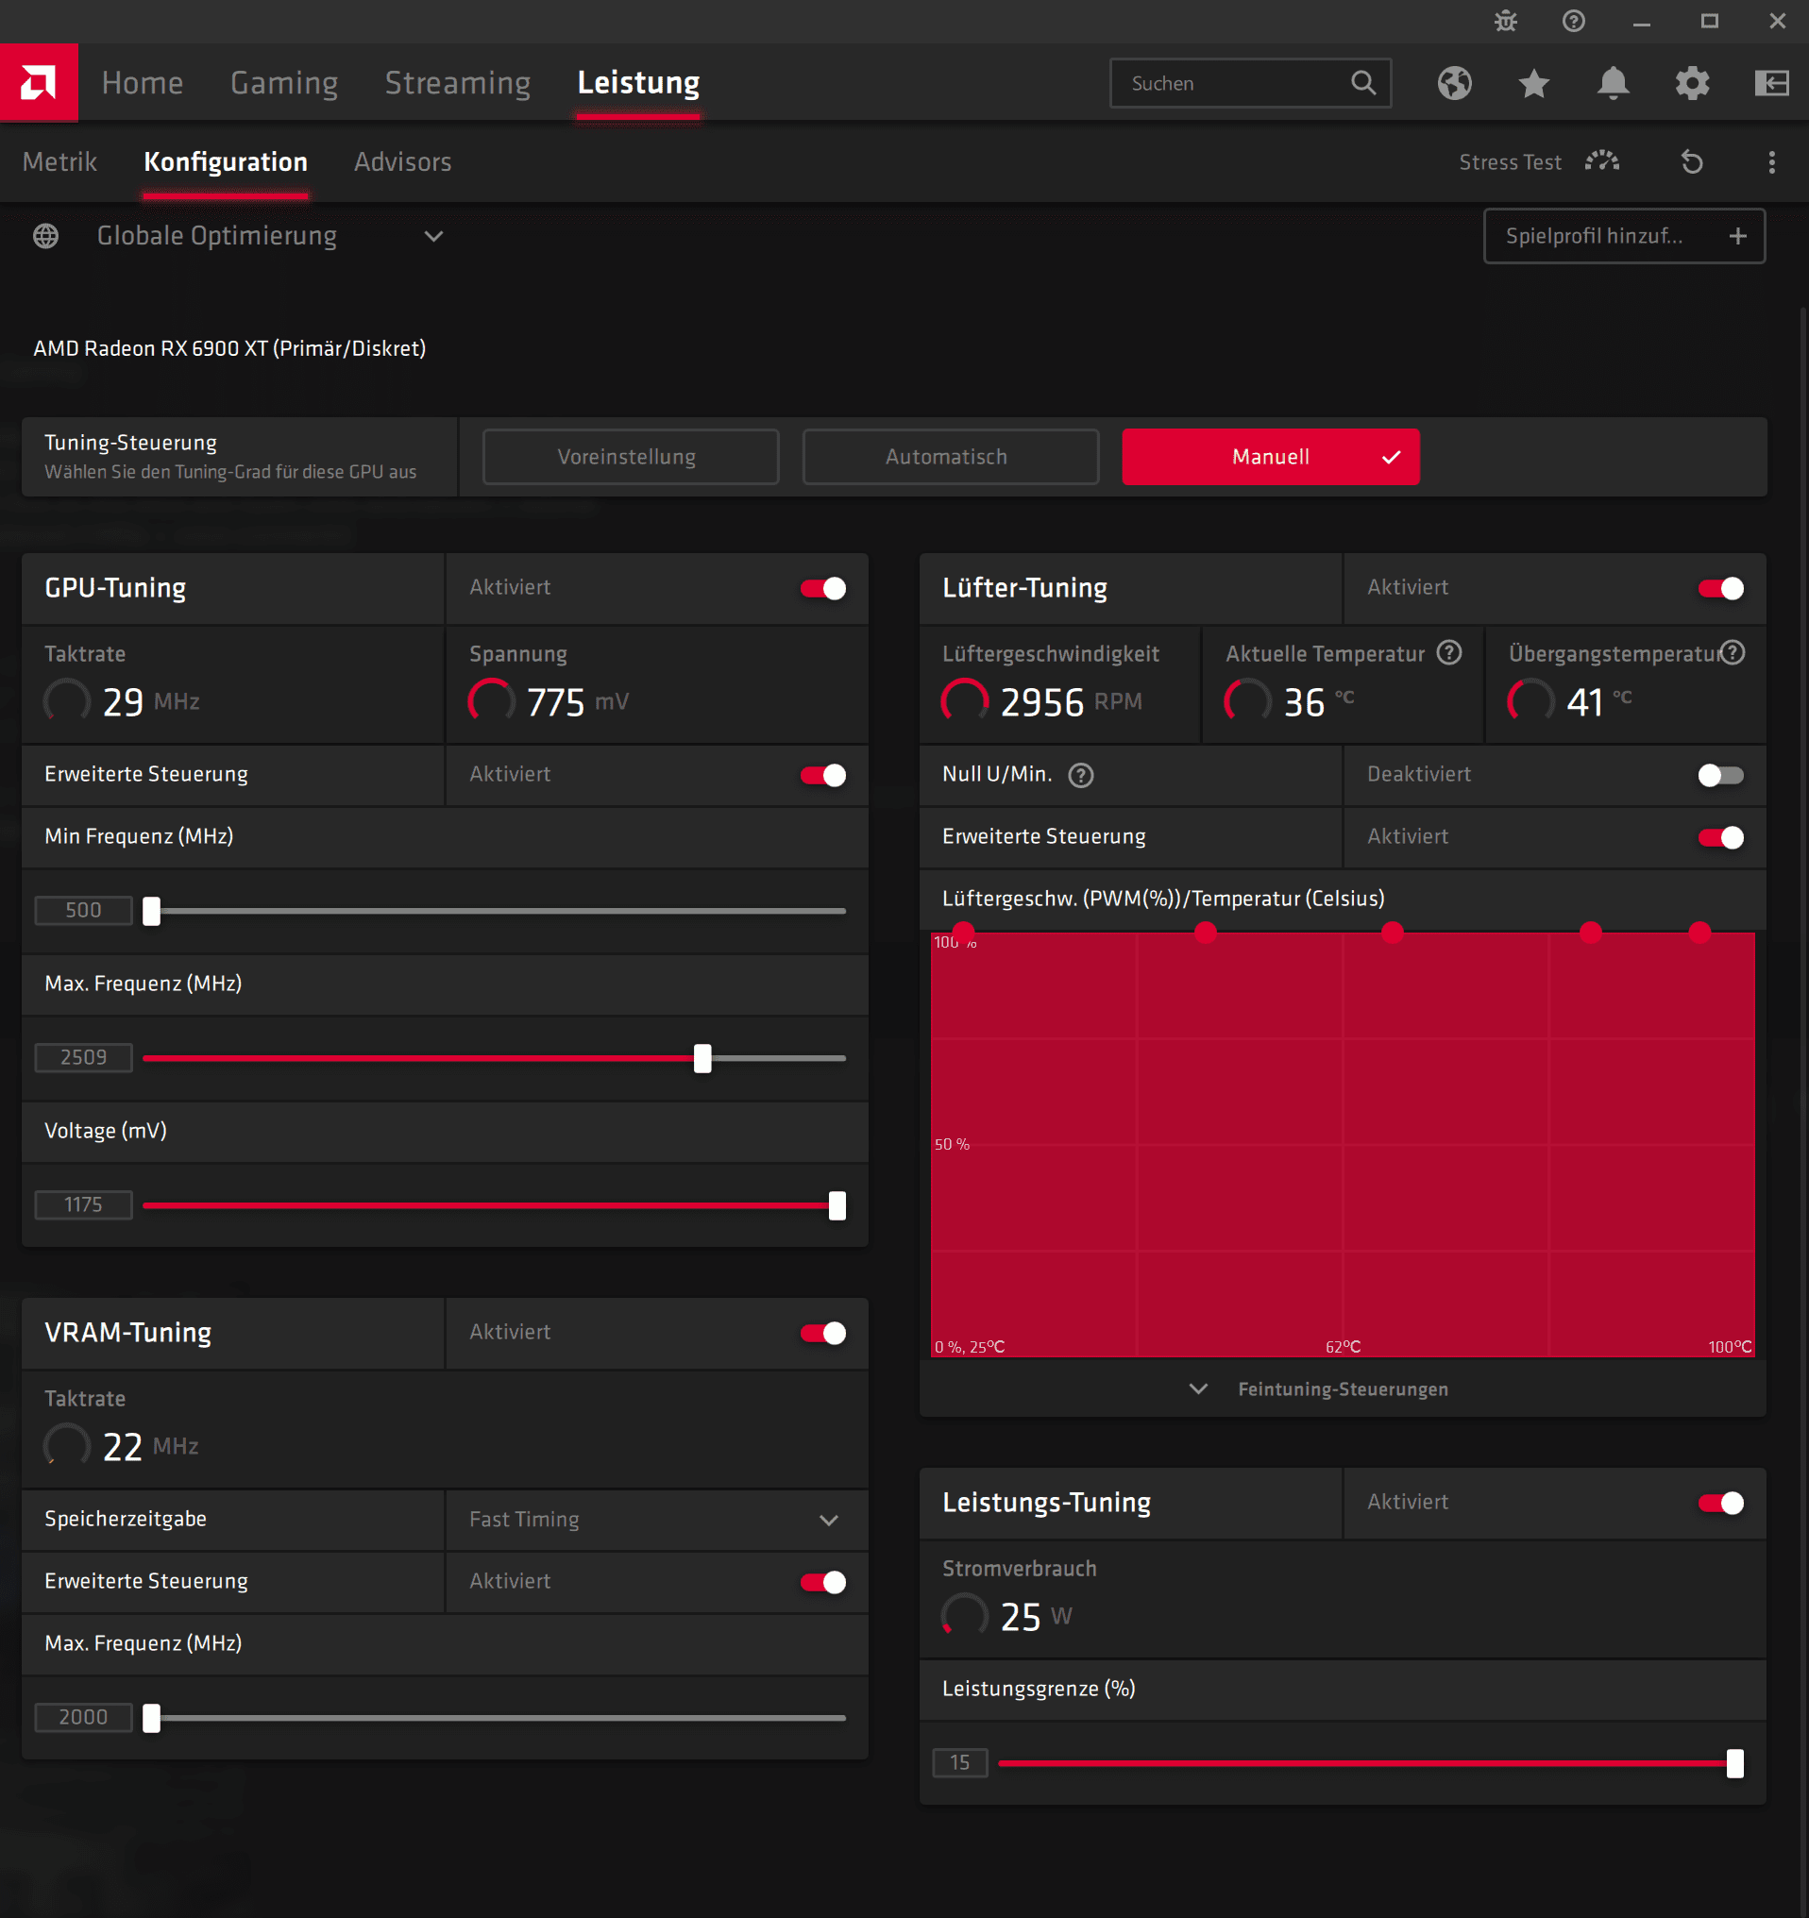Screen dimensions: 1809x1918
Task: Click the Stress Test gauge icon
Action: coord(1601,161)
